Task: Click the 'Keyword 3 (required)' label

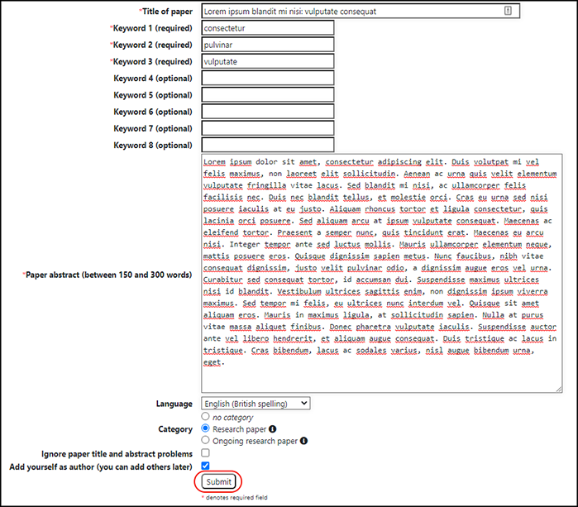Action: [153, 61]
